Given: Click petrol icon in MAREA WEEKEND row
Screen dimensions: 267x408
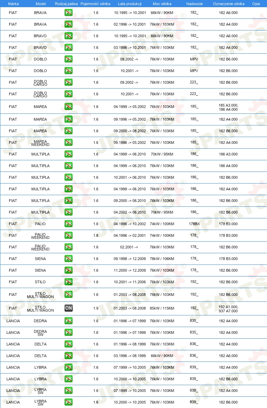Looking at the screenshot, I should (x=69, y=142).
